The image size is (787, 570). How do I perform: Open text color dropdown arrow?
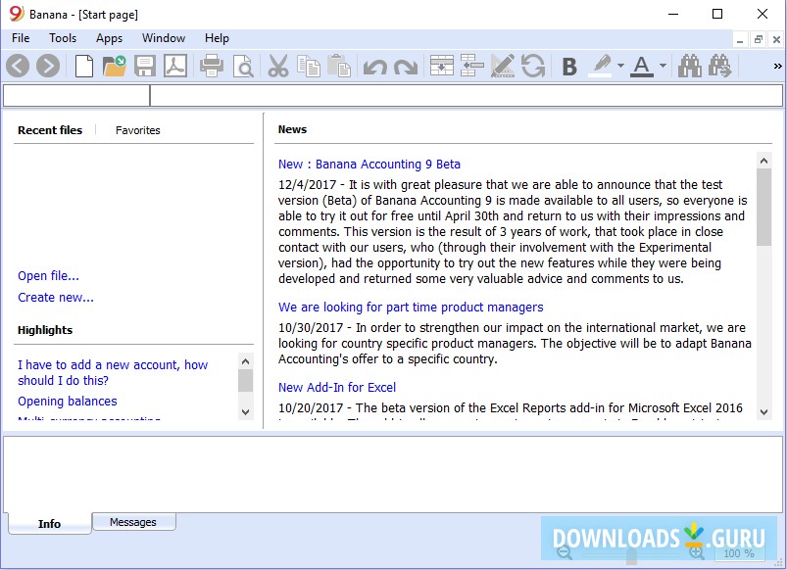pyautogui.click(x=663, y=66)
